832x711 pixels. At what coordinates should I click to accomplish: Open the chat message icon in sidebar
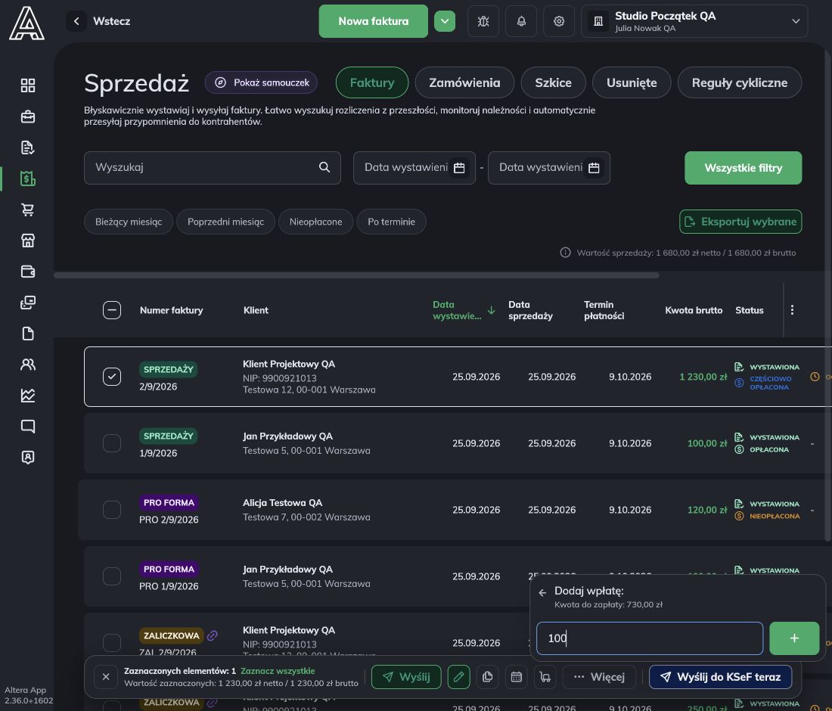click(27, 426)
